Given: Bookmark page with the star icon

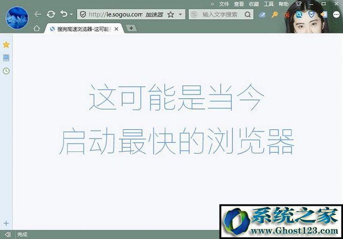Looking at the screenshot, I should pyautogui.click(x=170, y=15).
